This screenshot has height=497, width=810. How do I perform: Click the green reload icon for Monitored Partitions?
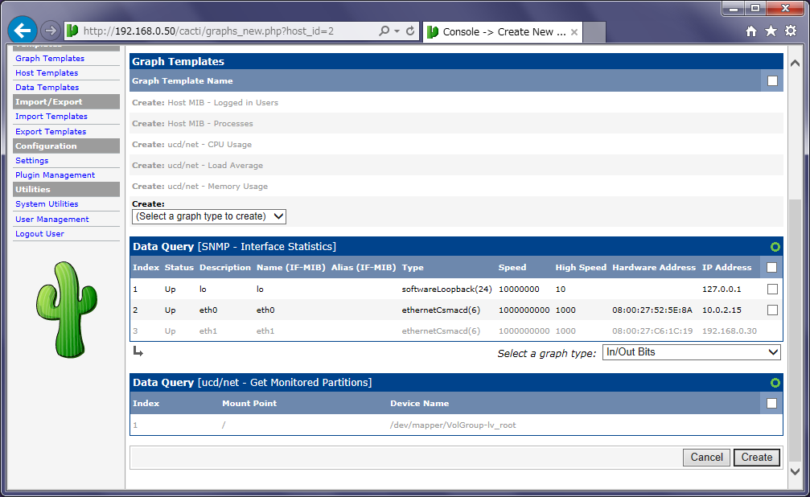(x=775, y=383)
